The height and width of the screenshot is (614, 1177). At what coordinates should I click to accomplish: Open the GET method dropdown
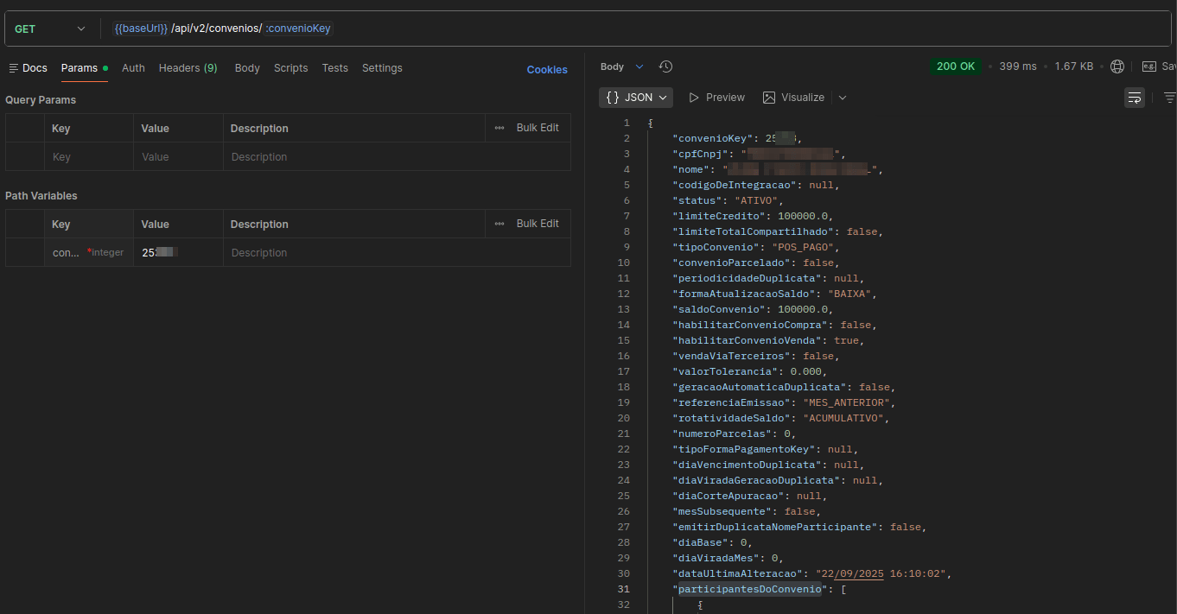(50, 28)
